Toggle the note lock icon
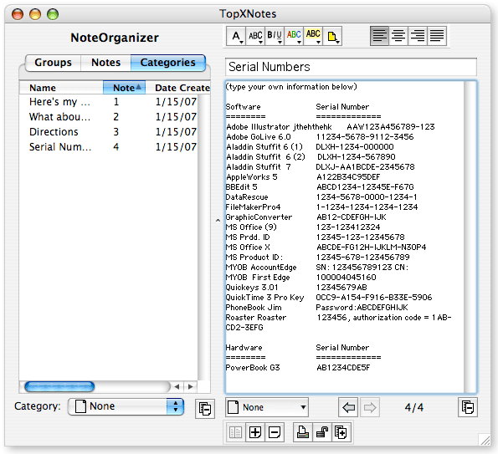Image resolution: width=498 pixels, height=454 pixels. pos(321,432)
